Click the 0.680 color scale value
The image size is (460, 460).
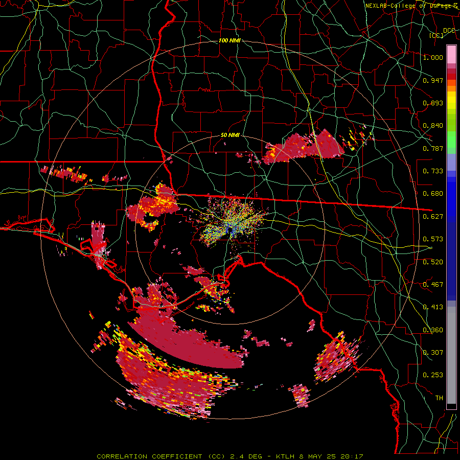click(433, 194)
